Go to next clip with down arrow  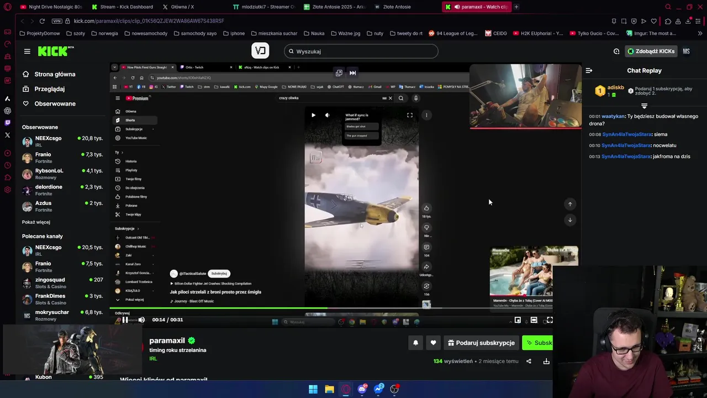[x=570, y=220]
